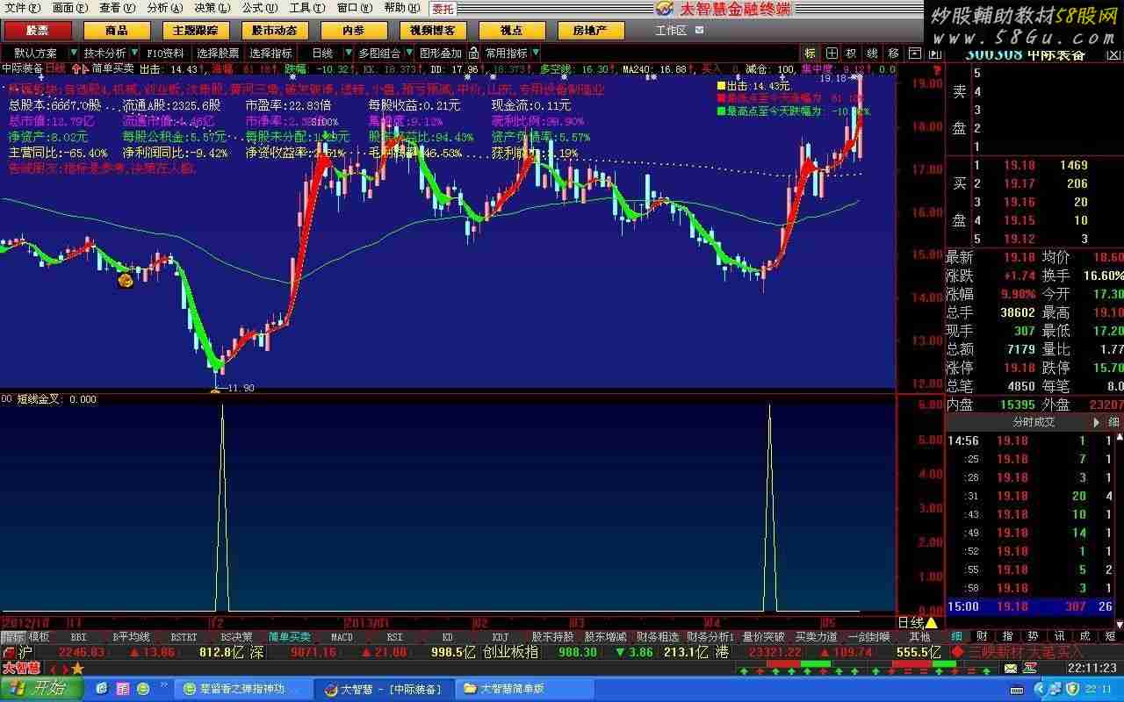Click the 短 short-term tab icon
Screen dimensions: 1124x702
1111,636
